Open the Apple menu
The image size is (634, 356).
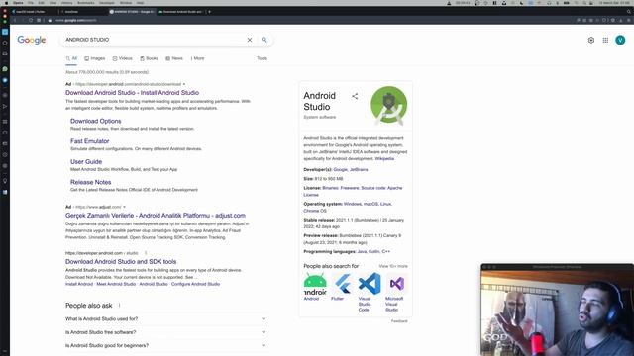click(x=6, y=3)
